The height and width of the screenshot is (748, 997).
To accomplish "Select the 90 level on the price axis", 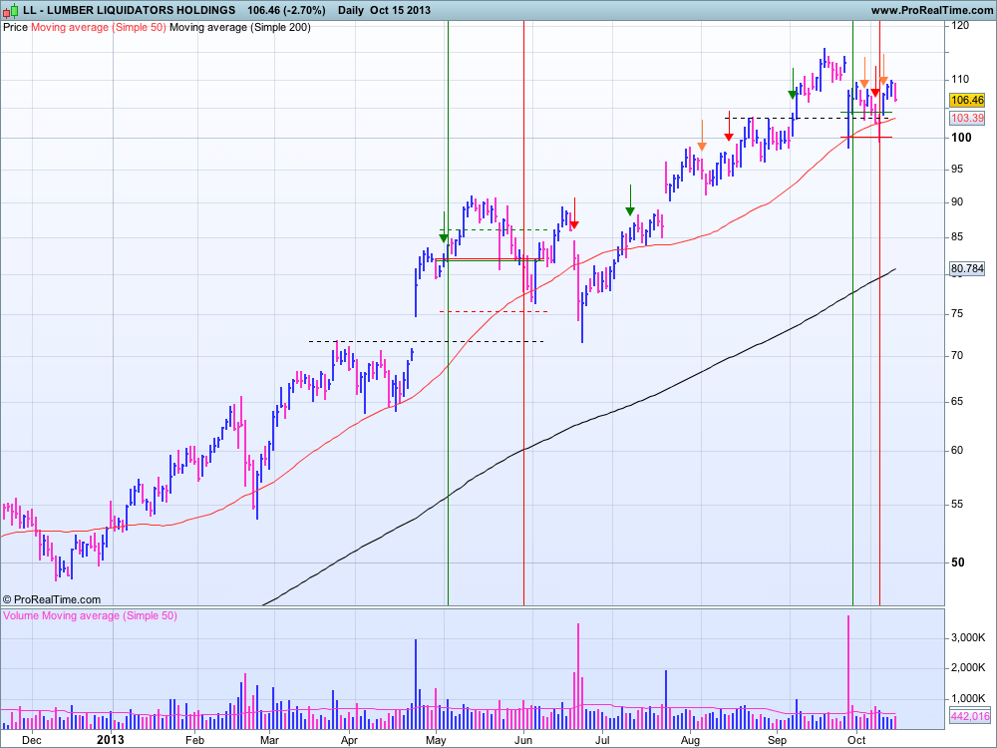I will (x=958, y=202).
